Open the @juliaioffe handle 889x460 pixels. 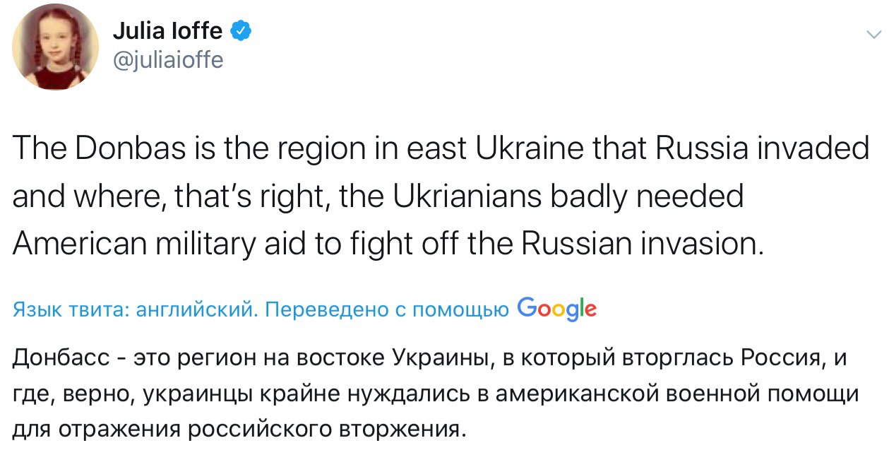(168, 60)
